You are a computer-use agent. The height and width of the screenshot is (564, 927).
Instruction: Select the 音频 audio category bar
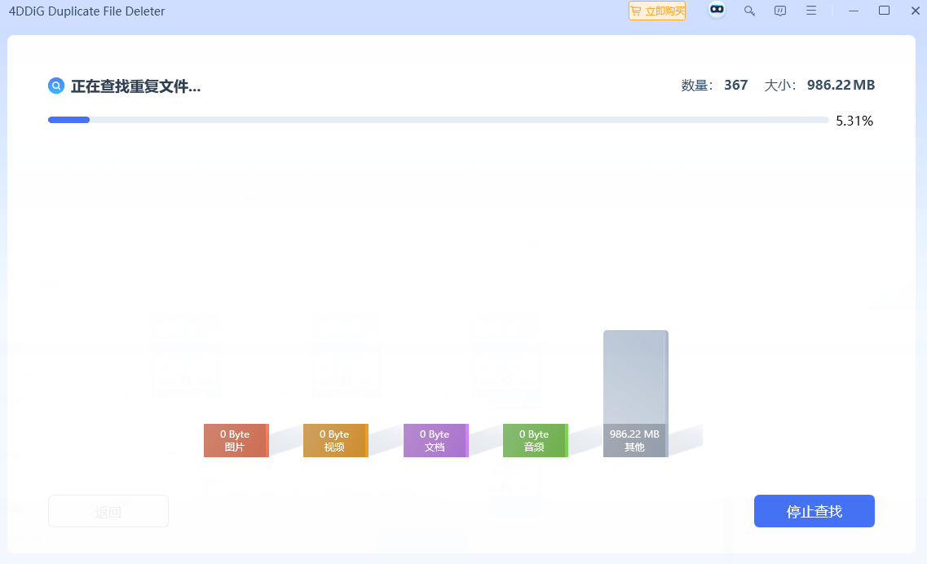(x=535, y=440)
